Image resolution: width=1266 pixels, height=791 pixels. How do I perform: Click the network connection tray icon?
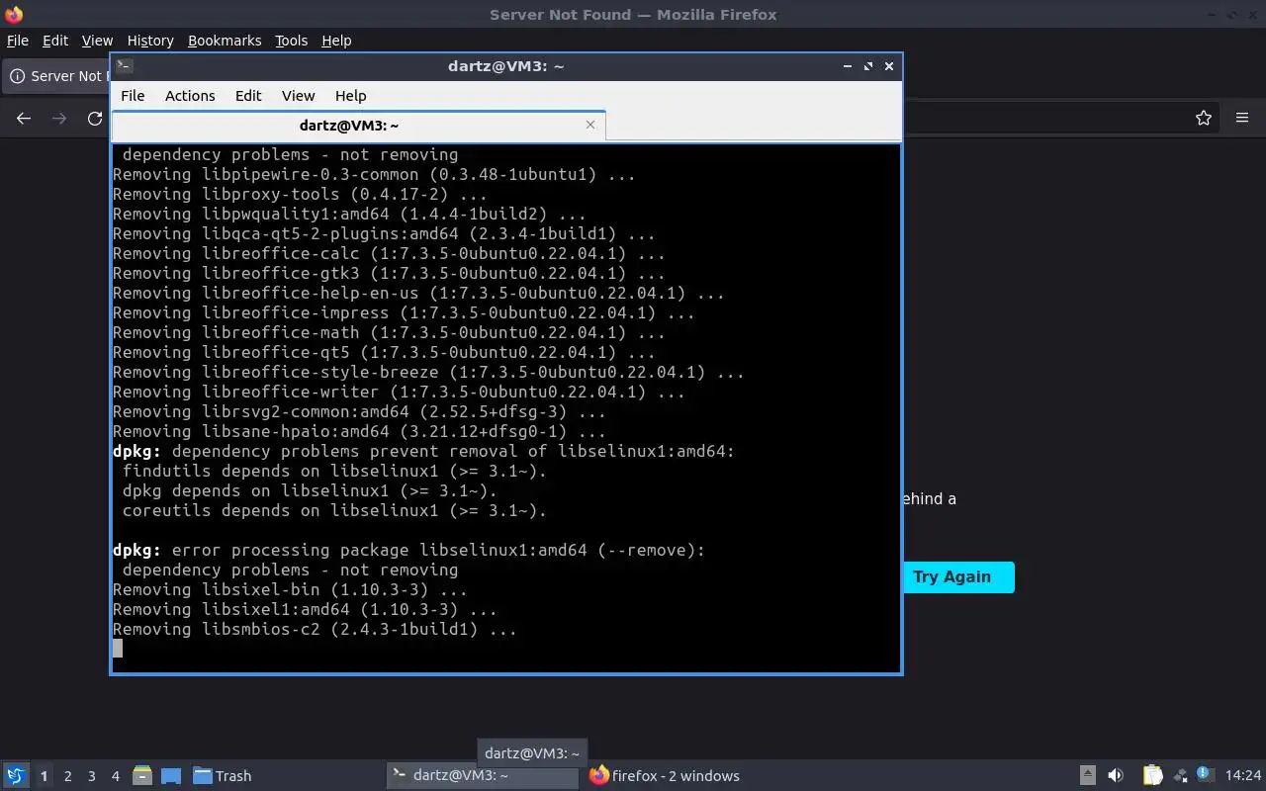tap(1179, 776)
